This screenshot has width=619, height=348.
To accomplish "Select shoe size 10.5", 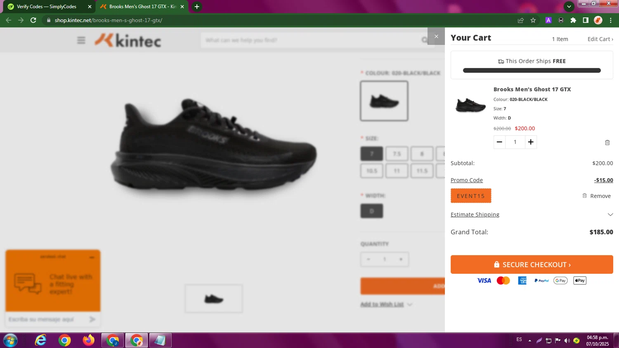I will (371, 171).
